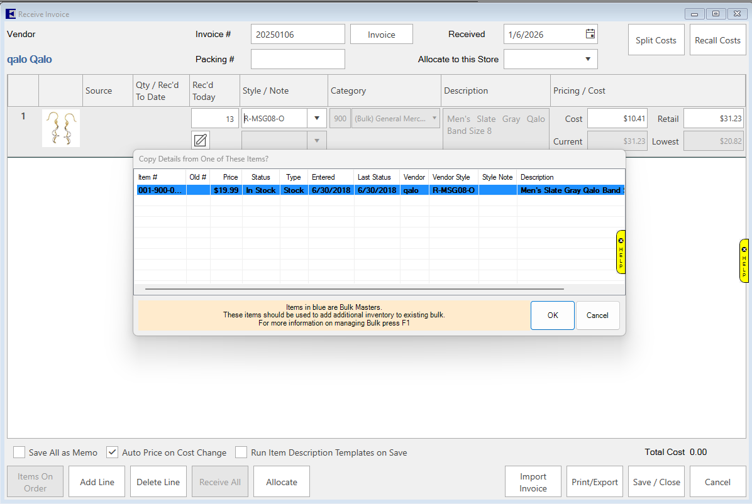
Task: Click the application icon in title bar
Action: click(x=11, y=14)
